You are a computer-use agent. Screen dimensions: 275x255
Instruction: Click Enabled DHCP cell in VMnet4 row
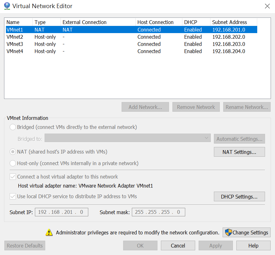click(x=193, y=51)
